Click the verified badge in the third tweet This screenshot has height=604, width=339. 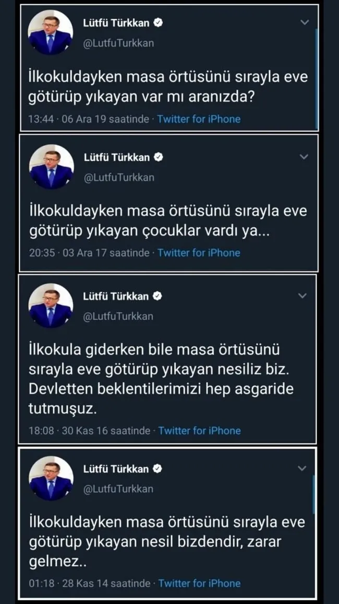pyautogui.click(x=158, y=295)
